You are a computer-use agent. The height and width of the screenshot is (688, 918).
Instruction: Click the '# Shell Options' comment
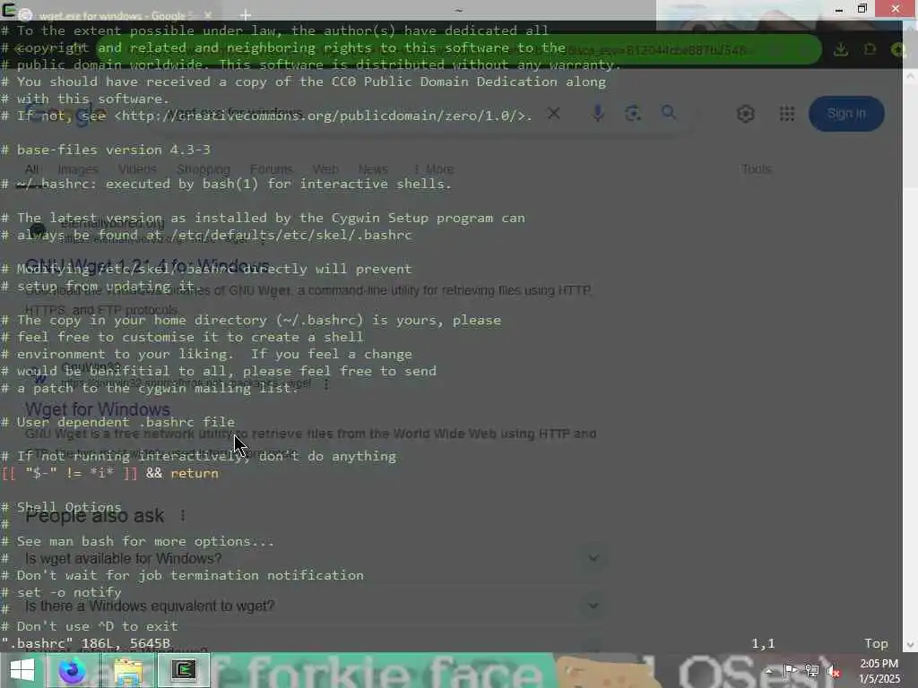coord(62,507)
